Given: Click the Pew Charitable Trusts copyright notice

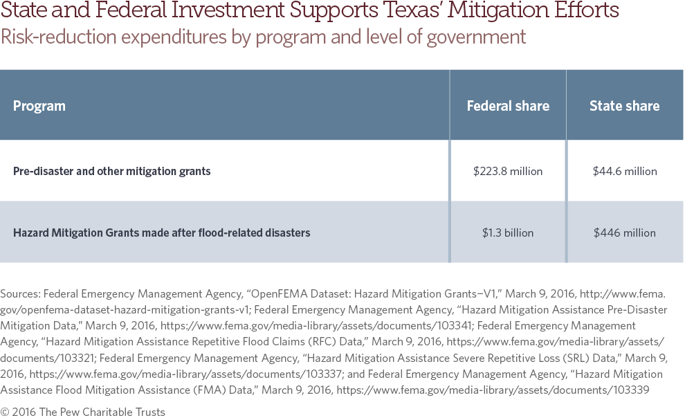Looking at the screenshot, I should click(83, 412).
